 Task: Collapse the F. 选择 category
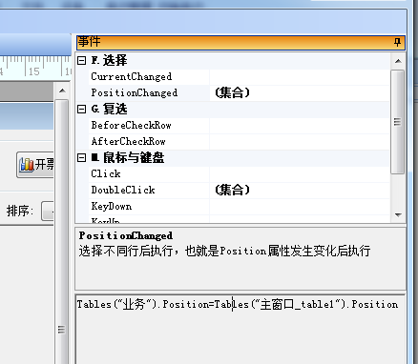click(x=81, y=60)
